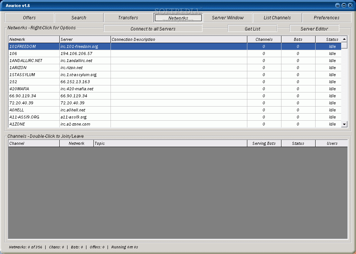Open the Preferences tab

[x=327, y=18]
